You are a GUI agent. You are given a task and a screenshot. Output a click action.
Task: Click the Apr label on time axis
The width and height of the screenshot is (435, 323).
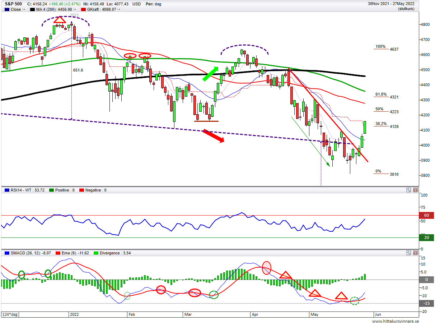click(255, 314)
